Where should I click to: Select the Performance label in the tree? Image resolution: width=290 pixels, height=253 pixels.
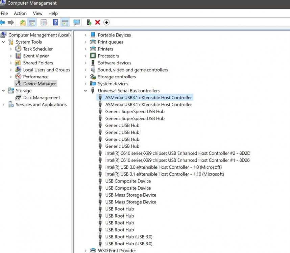[x=36, y=77]
